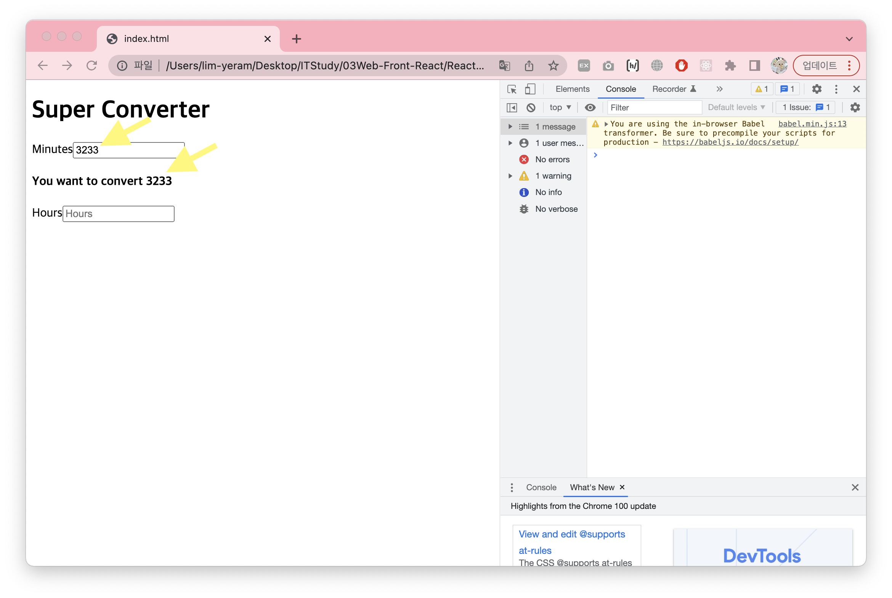Toggle the live expression eye icon
Screen dimensions: 892x598
click(590, 107)
